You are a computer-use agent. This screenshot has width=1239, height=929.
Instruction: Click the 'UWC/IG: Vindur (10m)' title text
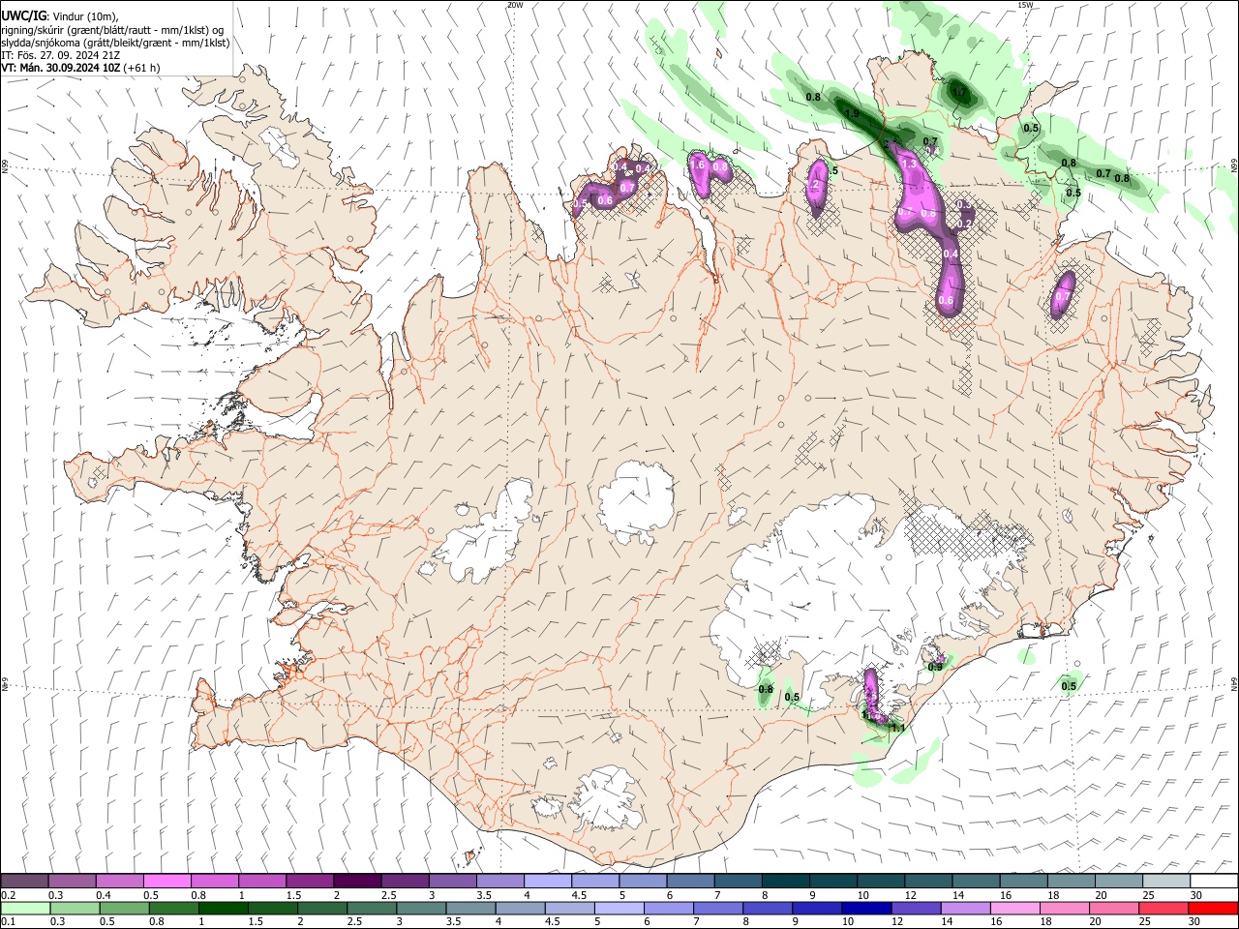coord(60,16)
